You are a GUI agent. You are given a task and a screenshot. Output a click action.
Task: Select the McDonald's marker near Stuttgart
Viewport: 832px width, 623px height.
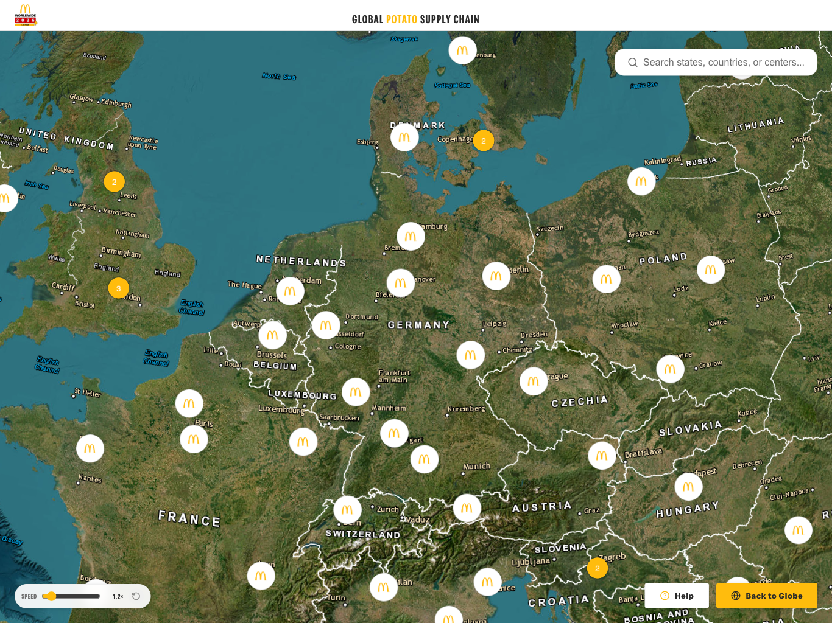coord(394,433)
